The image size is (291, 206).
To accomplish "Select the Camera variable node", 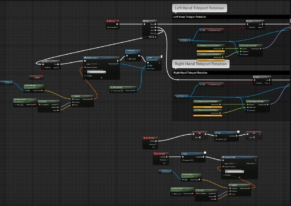I will tap(7, 83).
